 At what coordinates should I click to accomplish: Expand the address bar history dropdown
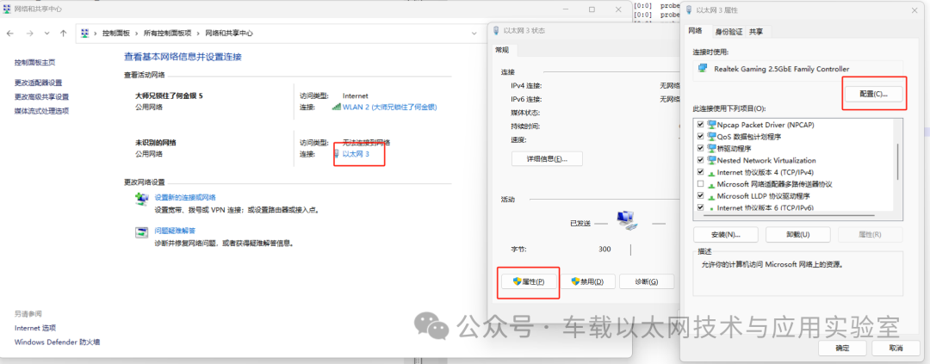click(x=474, y=34)
